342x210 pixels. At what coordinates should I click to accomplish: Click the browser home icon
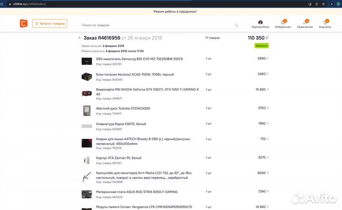click(x=2, y=4)
